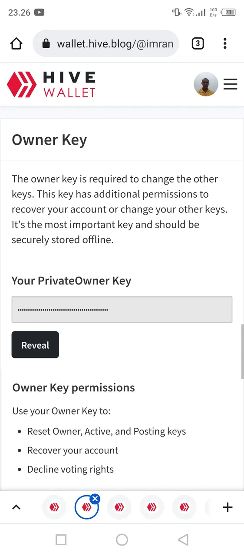
Task: Reveal the private owner key
Action: pyautogui.click(x=35, y=345)
